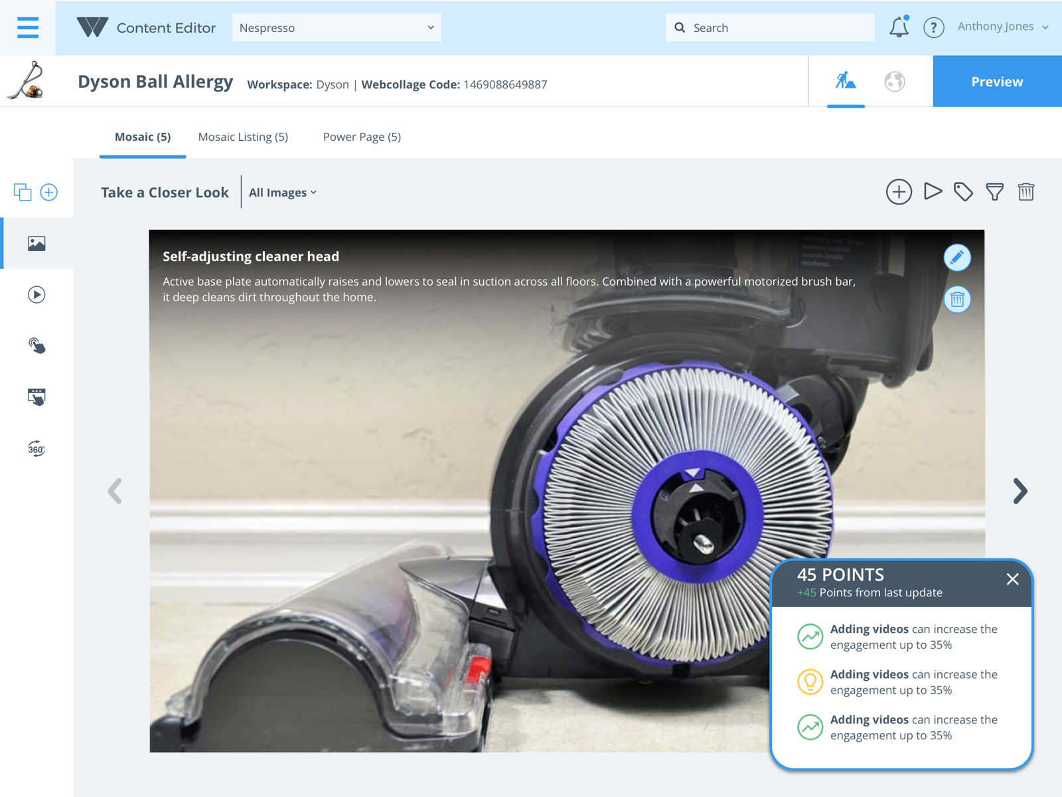Select the draft construction mode icon
Screen dimensions: 1062x797
click(x=846, y=82)
